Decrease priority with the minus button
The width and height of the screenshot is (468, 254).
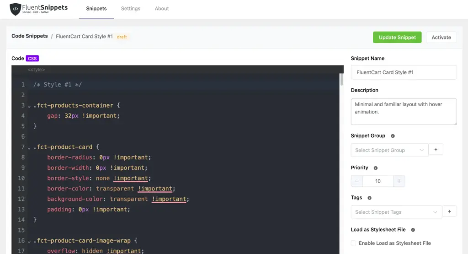356,181
